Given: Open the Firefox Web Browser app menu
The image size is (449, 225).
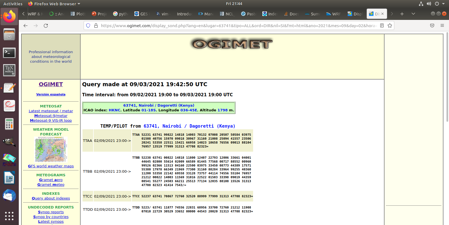Looking at the screenshot, I should (x=54, y=4).
